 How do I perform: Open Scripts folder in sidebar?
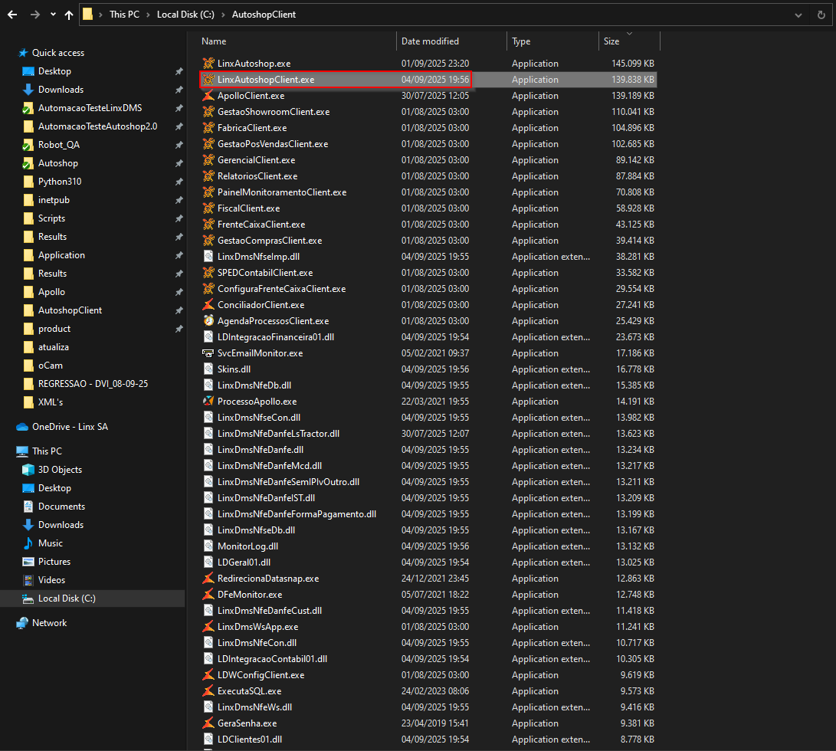tap(51, 218)
